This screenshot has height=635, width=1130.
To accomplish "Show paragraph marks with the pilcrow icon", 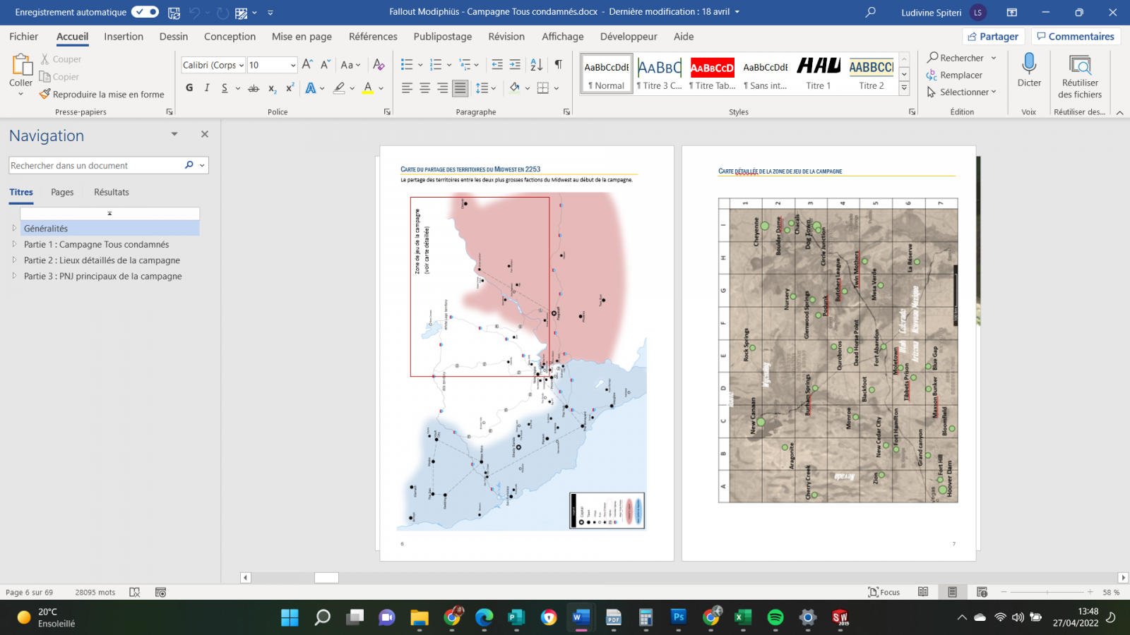I will [558, 65].
